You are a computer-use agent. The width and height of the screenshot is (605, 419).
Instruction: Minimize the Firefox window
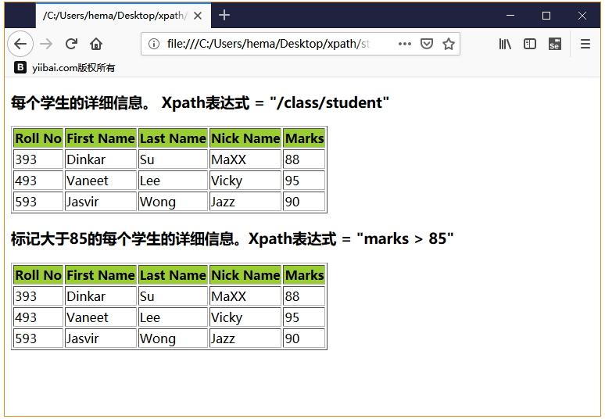point(510,16)
